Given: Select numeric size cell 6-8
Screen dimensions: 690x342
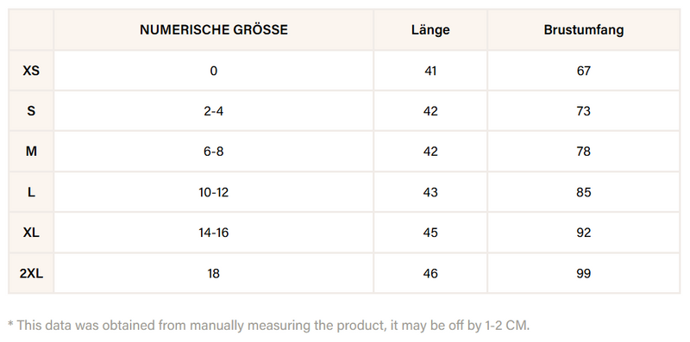Looking at the screenshot, I should (x=213, y=152).
